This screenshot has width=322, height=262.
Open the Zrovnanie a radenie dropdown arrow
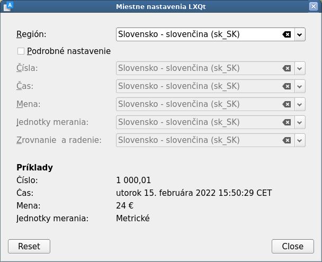coord(300,140)
